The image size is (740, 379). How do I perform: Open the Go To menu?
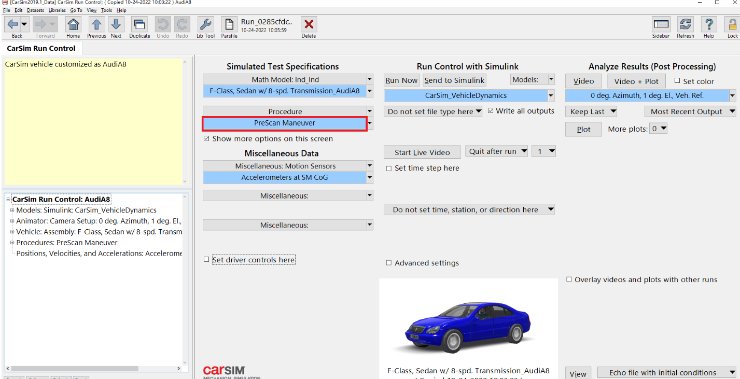pyautogui.click(x=76, y=10)
